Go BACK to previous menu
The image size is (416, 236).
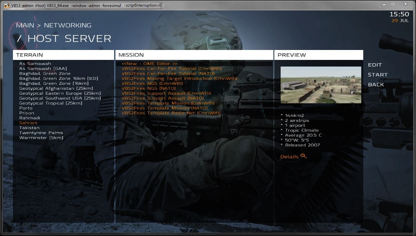pyautogui.click(x=376, y=85)
